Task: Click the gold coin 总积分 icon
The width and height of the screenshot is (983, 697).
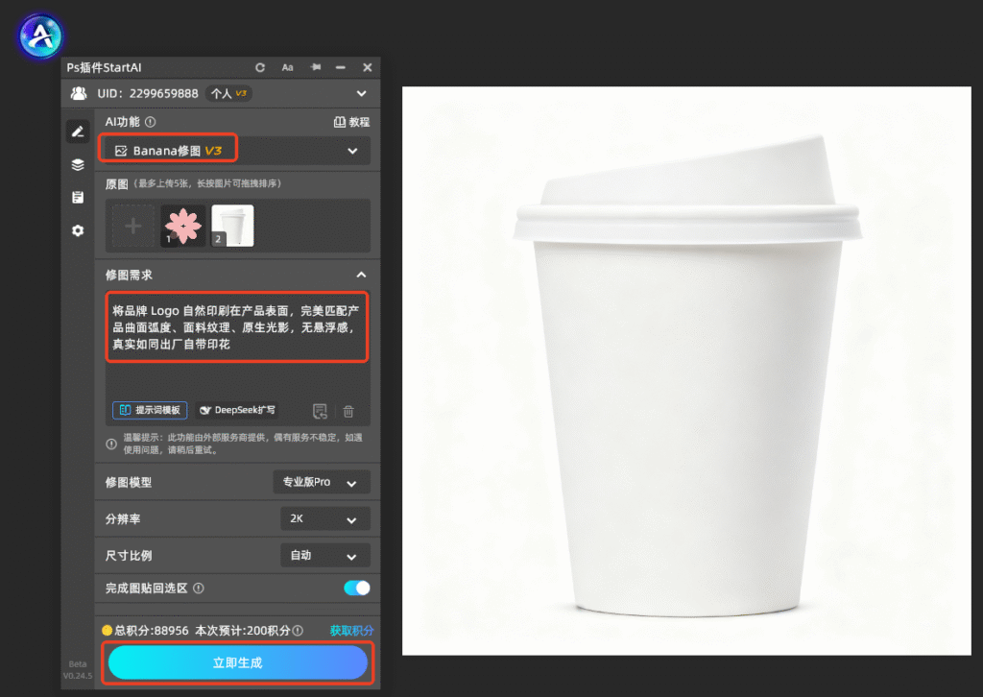Action: pyautogui.click(x=108, y=631)
